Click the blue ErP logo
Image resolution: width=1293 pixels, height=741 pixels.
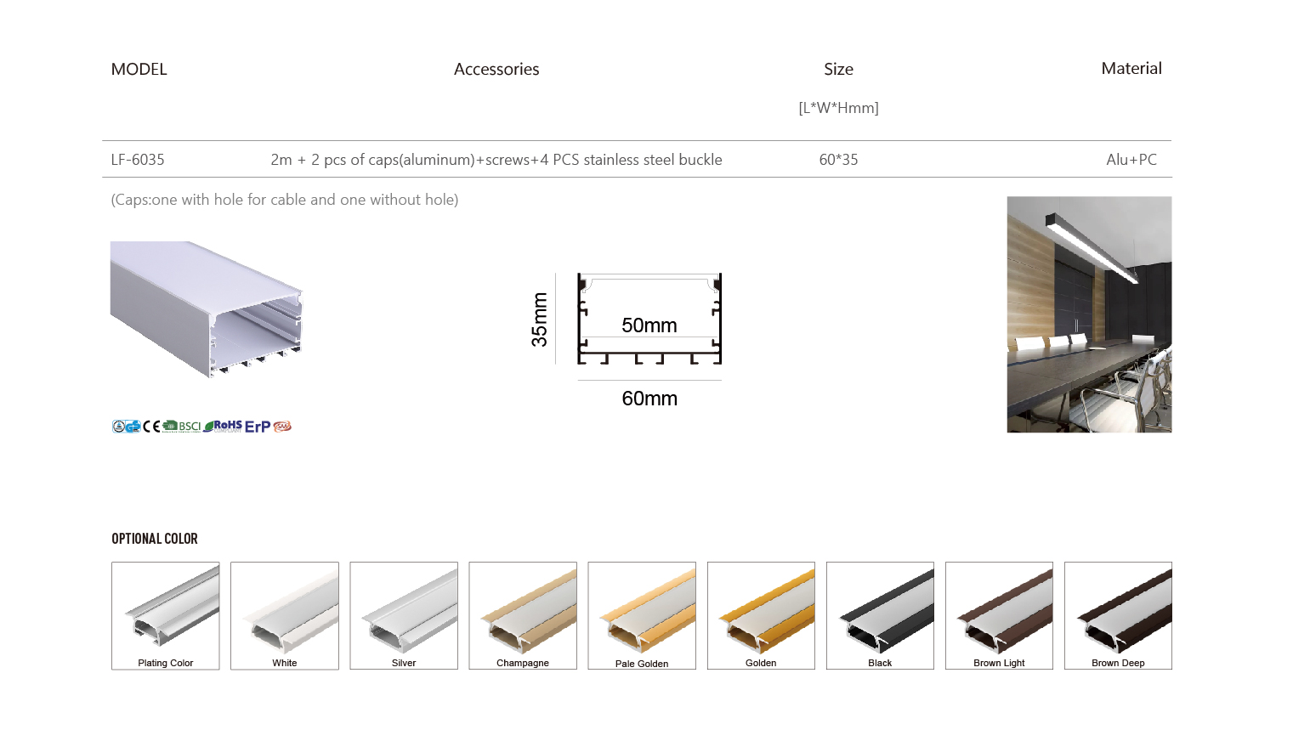tap(258, 427)
